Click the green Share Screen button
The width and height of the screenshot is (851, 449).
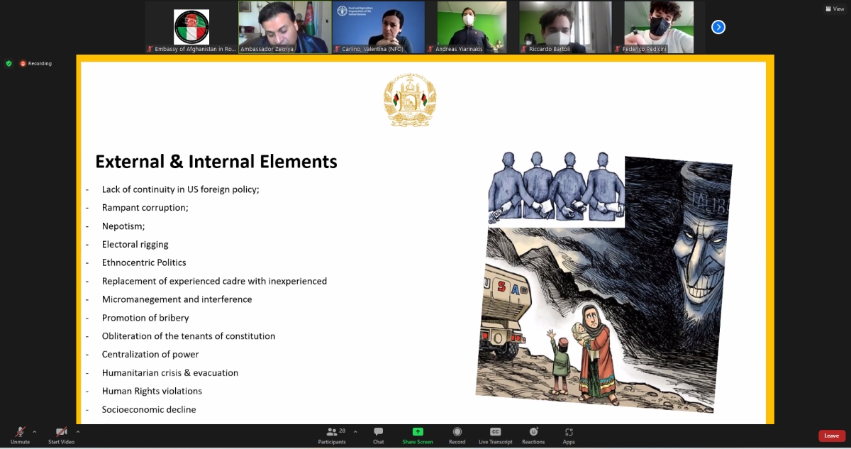click(x=418, y=435)
